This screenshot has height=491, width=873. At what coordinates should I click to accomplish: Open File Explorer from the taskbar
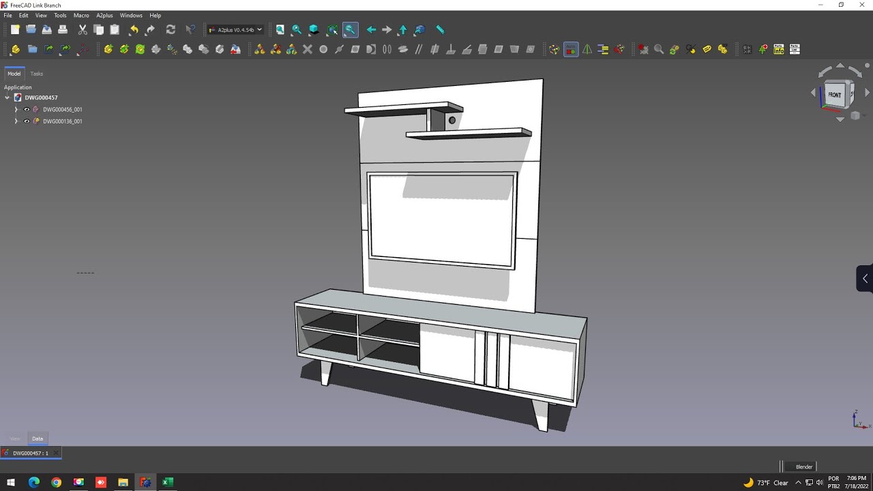[123, 482]
